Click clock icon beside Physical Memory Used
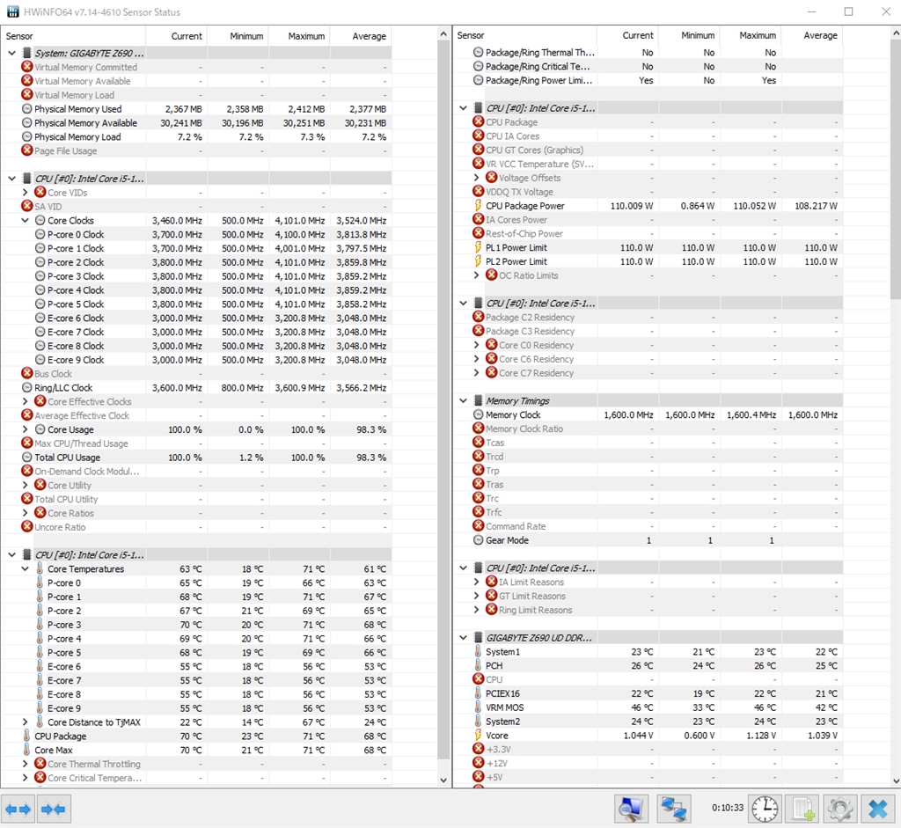This screenshot has height=828, width=901. click(27, 108)
